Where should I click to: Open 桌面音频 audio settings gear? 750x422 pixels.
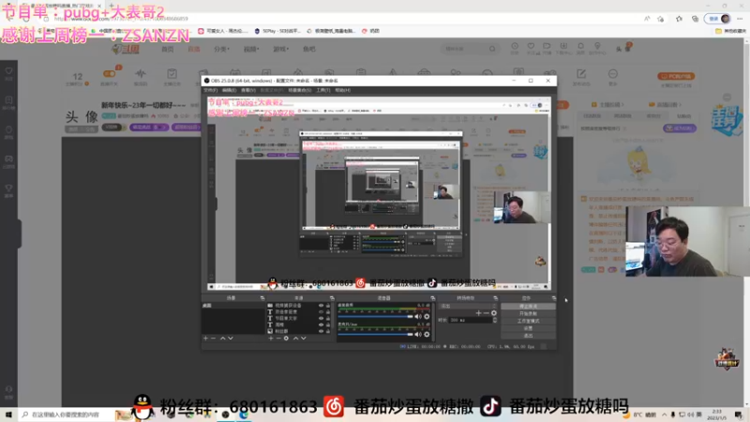427,317
